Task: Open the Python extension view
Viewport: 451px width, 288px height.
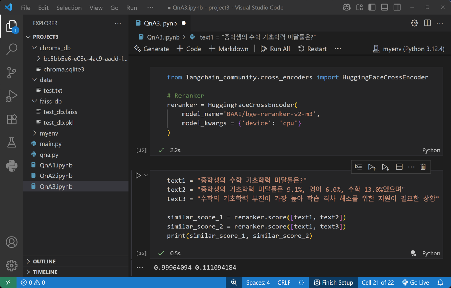Action: click(11, 166)
